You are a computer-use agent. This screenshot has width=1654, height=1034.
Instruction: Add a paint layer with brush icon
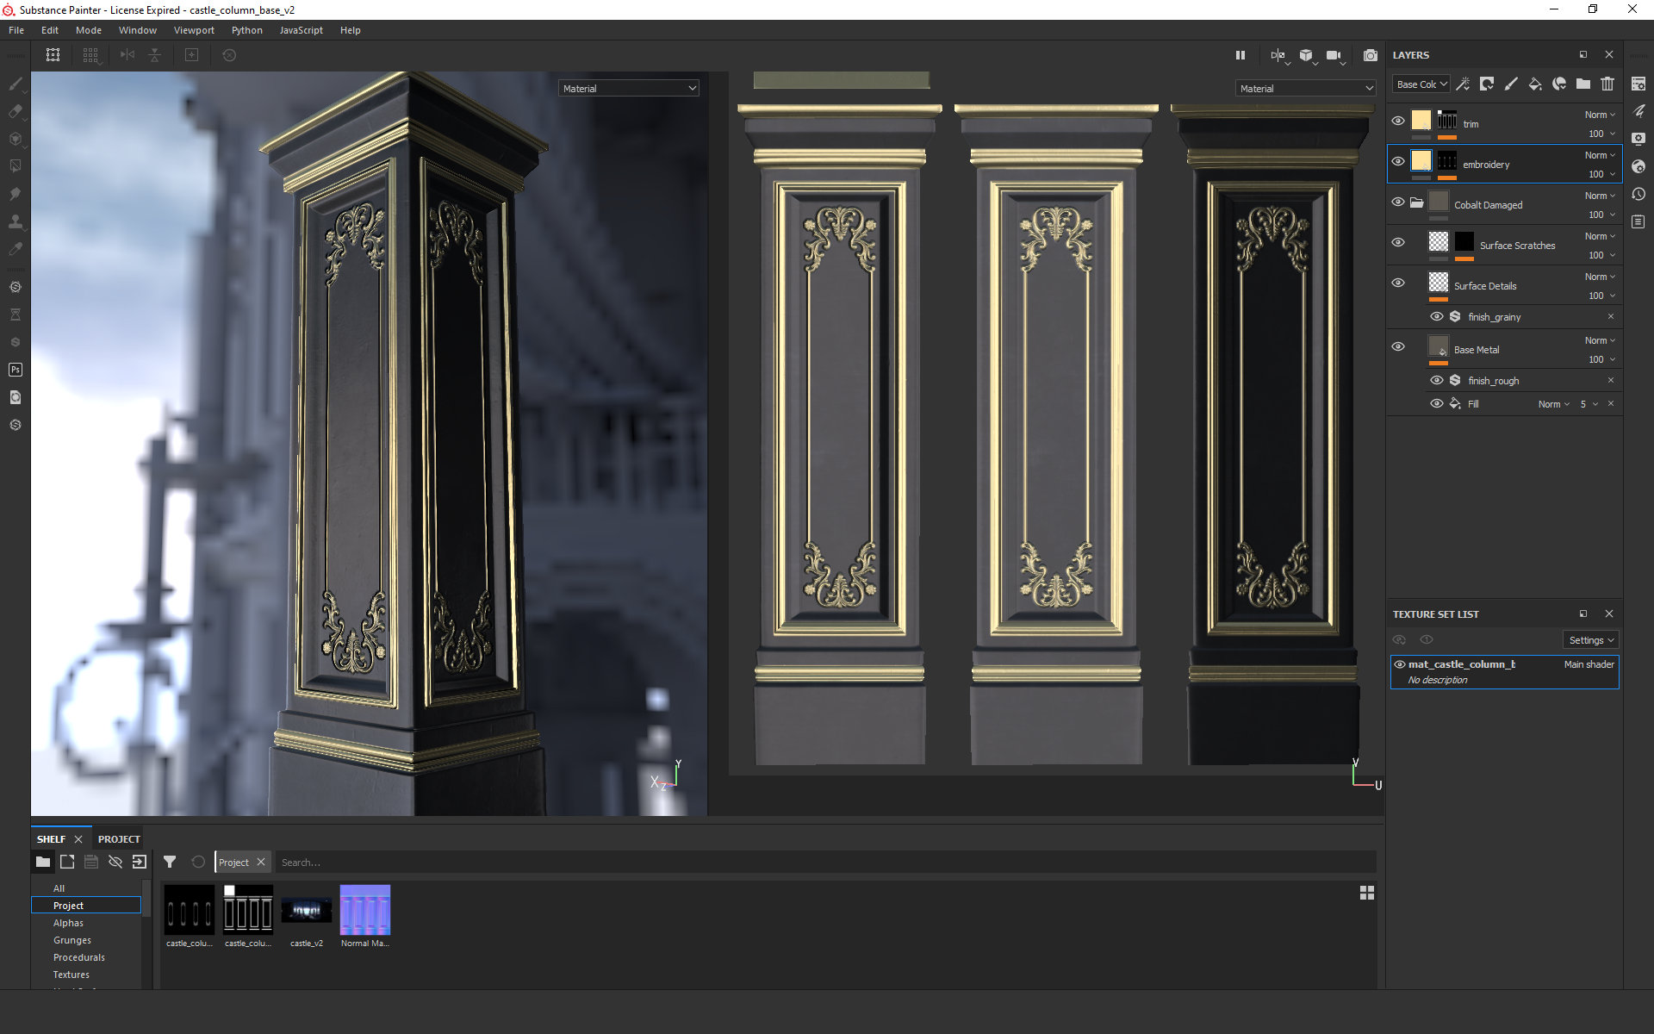point(1511,84)
